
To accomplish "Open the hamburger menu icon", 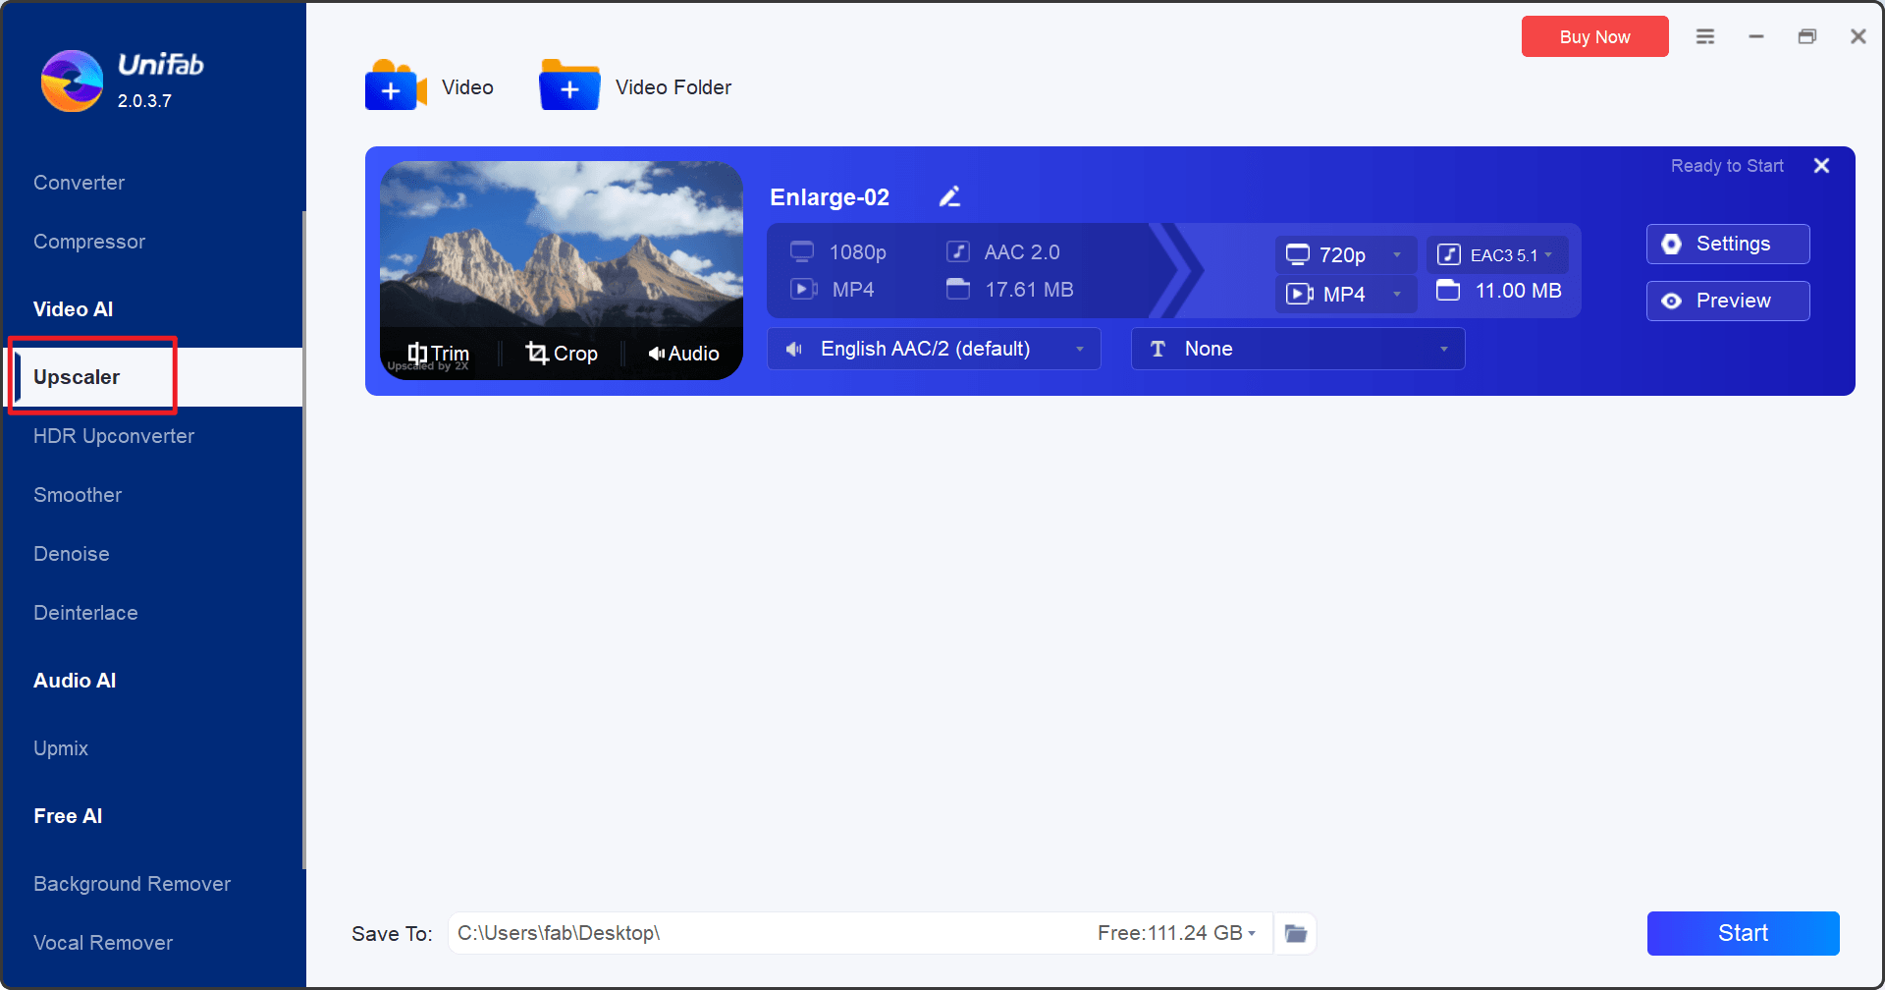I will click(x=1705, y=36).
